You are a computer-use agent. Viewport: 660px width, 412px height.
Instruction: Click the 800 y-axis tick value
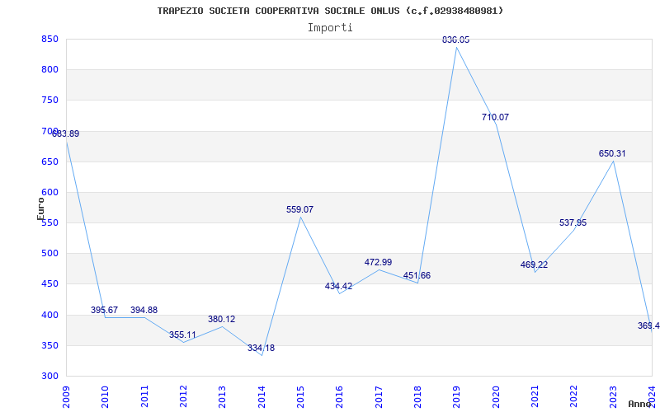click(x=49, y=70)
